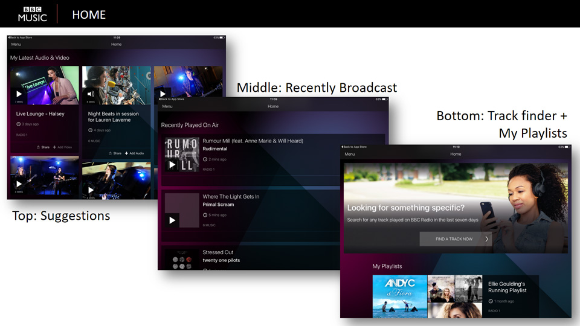This screenshot has width=580, height=326.
Task: Open the Andy C & Fiora playlist cover
Action: pos(400,296)
